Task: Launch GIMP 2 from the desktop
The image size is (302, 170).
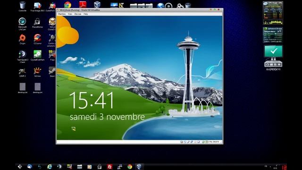Action: click(x=23, y=72)
